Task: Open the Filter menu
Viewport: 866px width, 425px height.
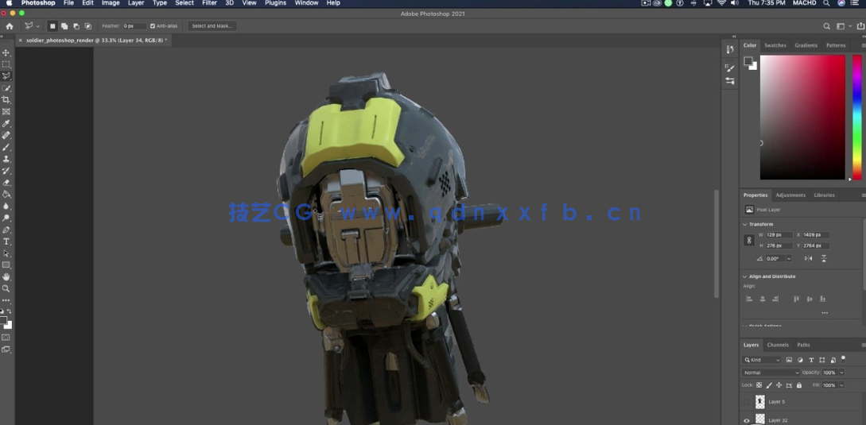Action: [x=209, y=3]
